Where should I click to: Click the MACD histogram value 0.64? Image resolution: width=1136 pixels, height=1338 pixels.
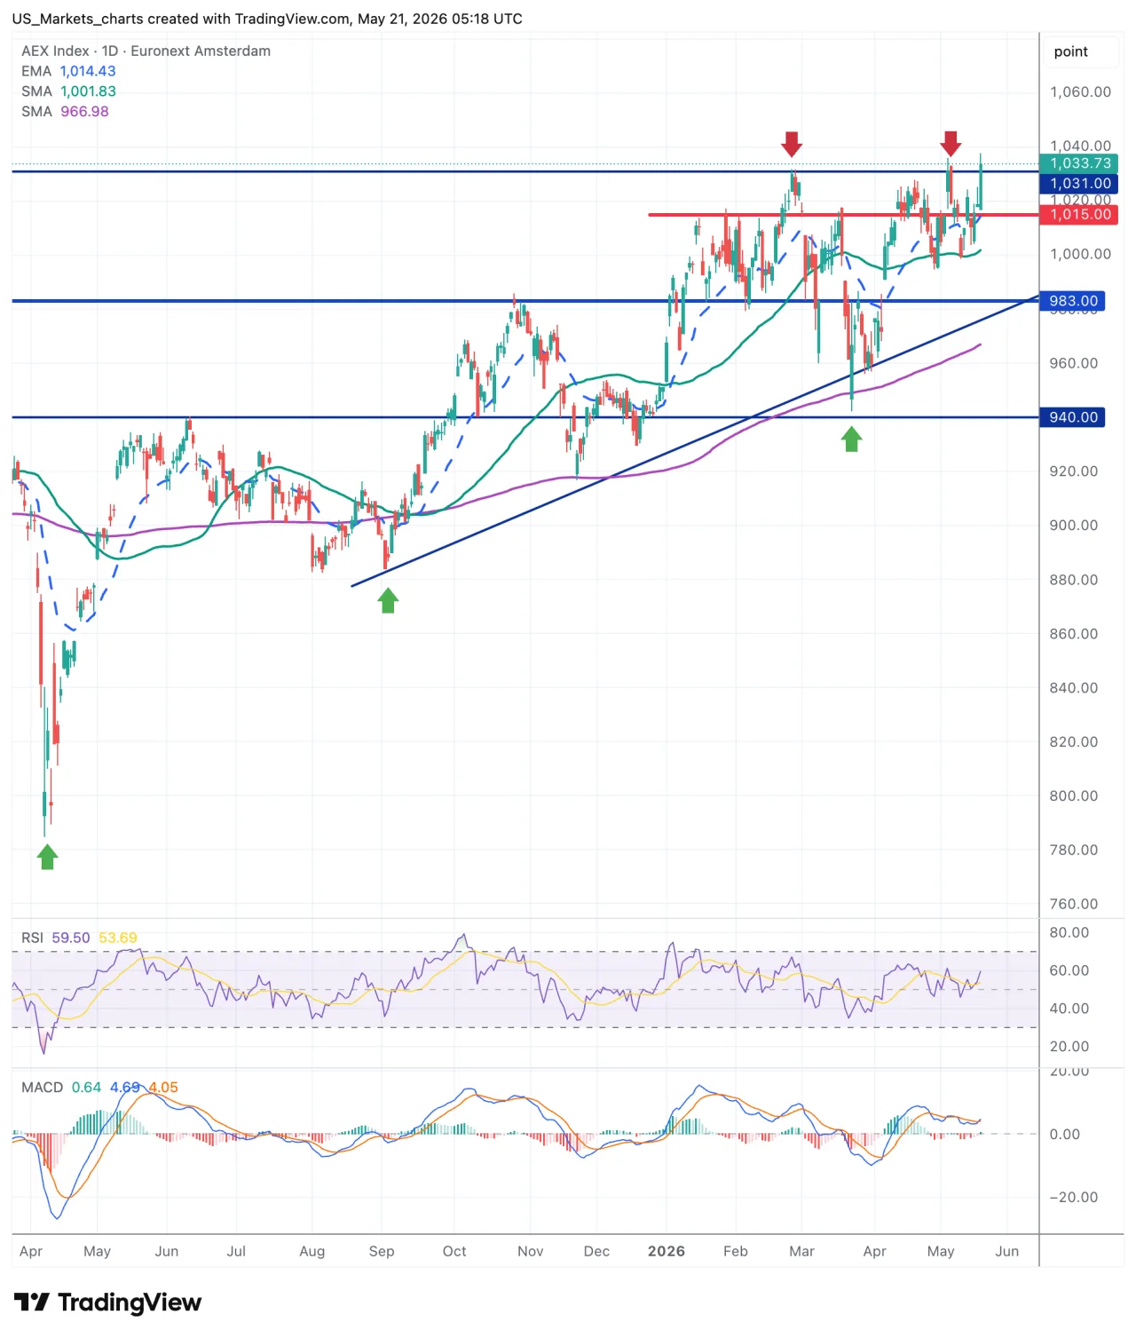point(86,1088)
